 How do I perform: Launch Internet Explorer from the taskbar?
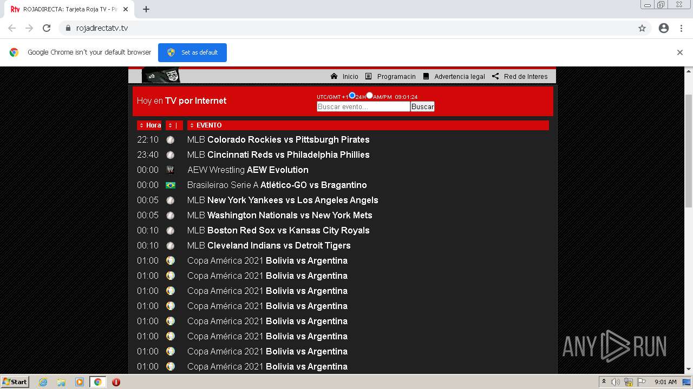click(x=43, y=382)
